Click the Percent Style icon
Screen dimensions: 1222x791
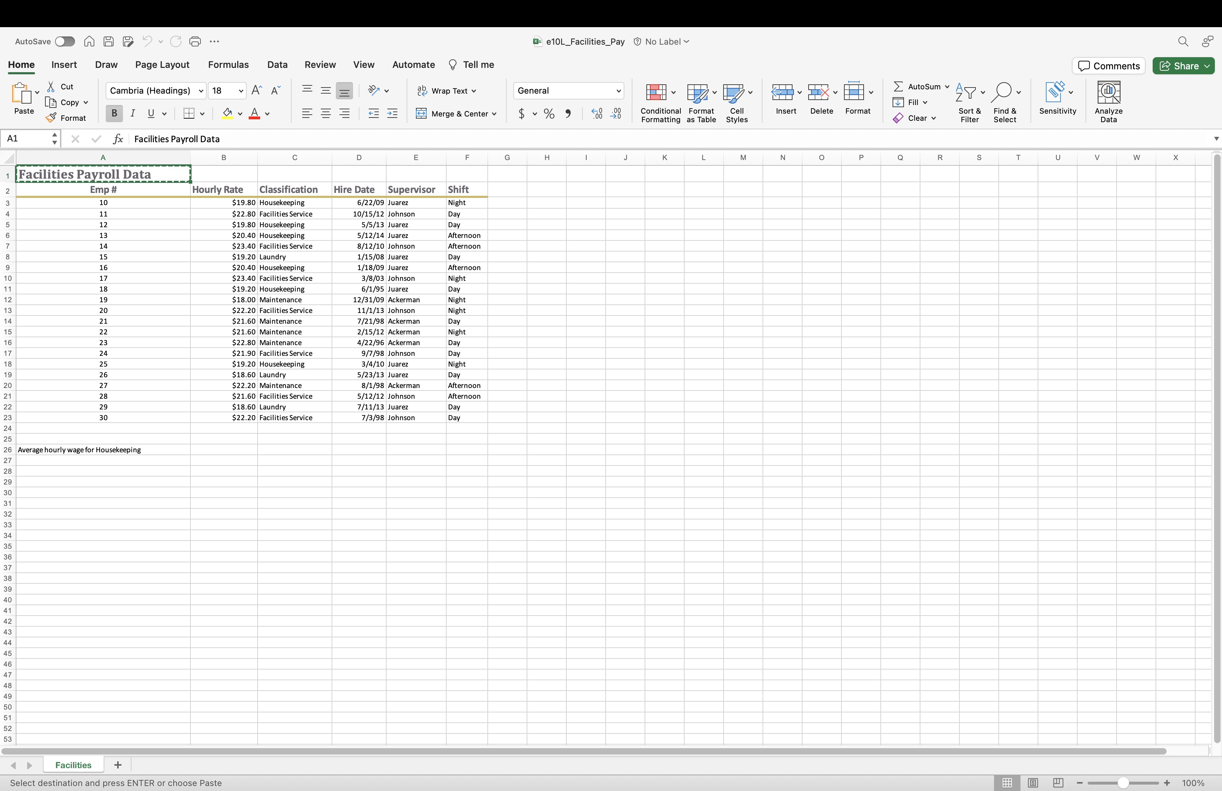[x=549, y=114]
